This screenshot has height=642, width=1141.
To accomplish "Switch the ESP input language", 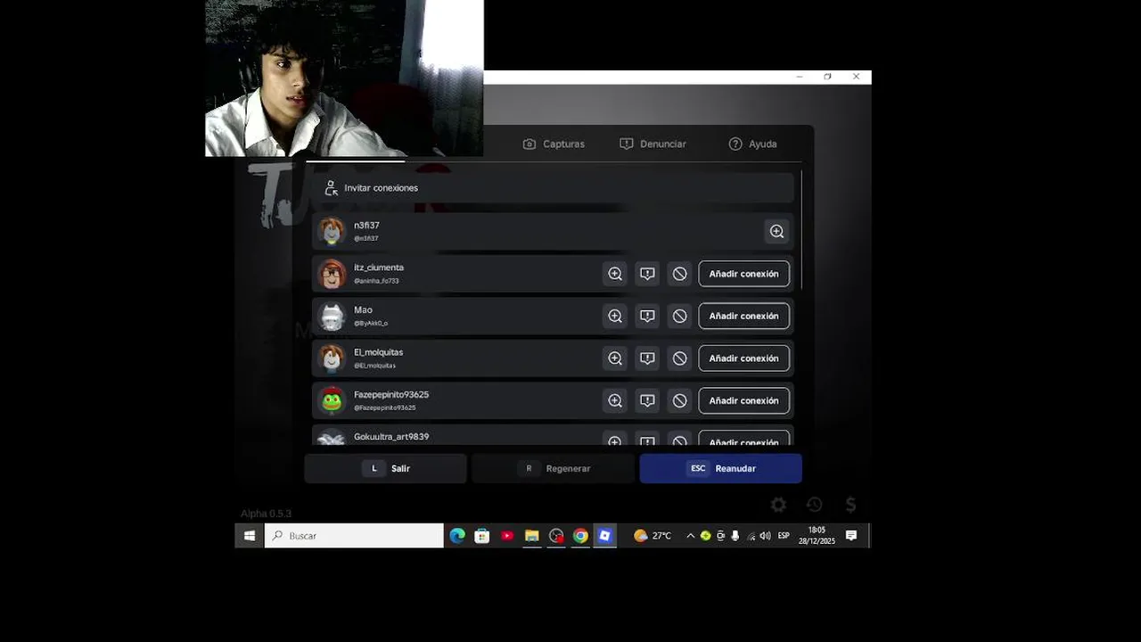I will point(784,536).
